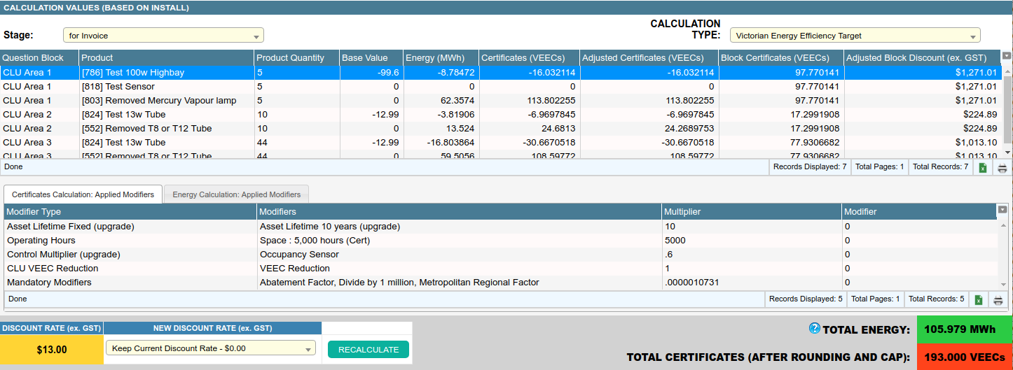Export applied modifiers grid to Excel
Image resolution: width=1013 pixels, height=370 pixels.
tap(979, 300)
